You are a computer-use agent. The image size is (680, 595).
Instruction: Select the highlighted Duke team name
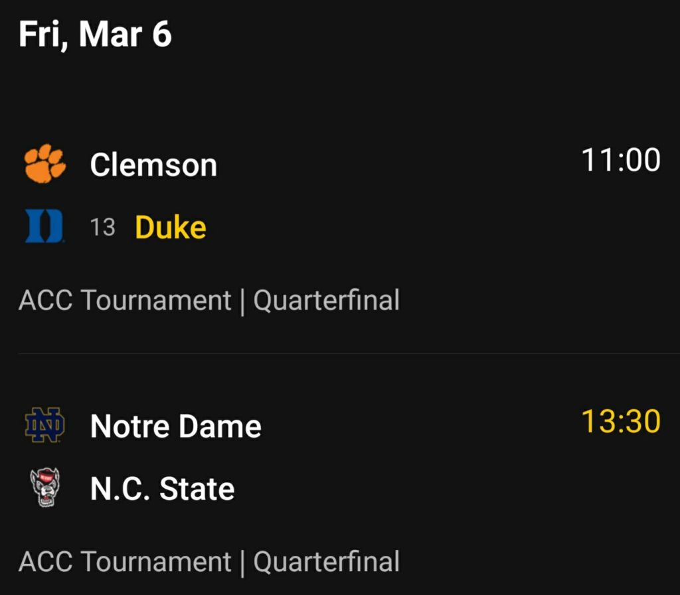pyautogui.click(x=171, y=228)
